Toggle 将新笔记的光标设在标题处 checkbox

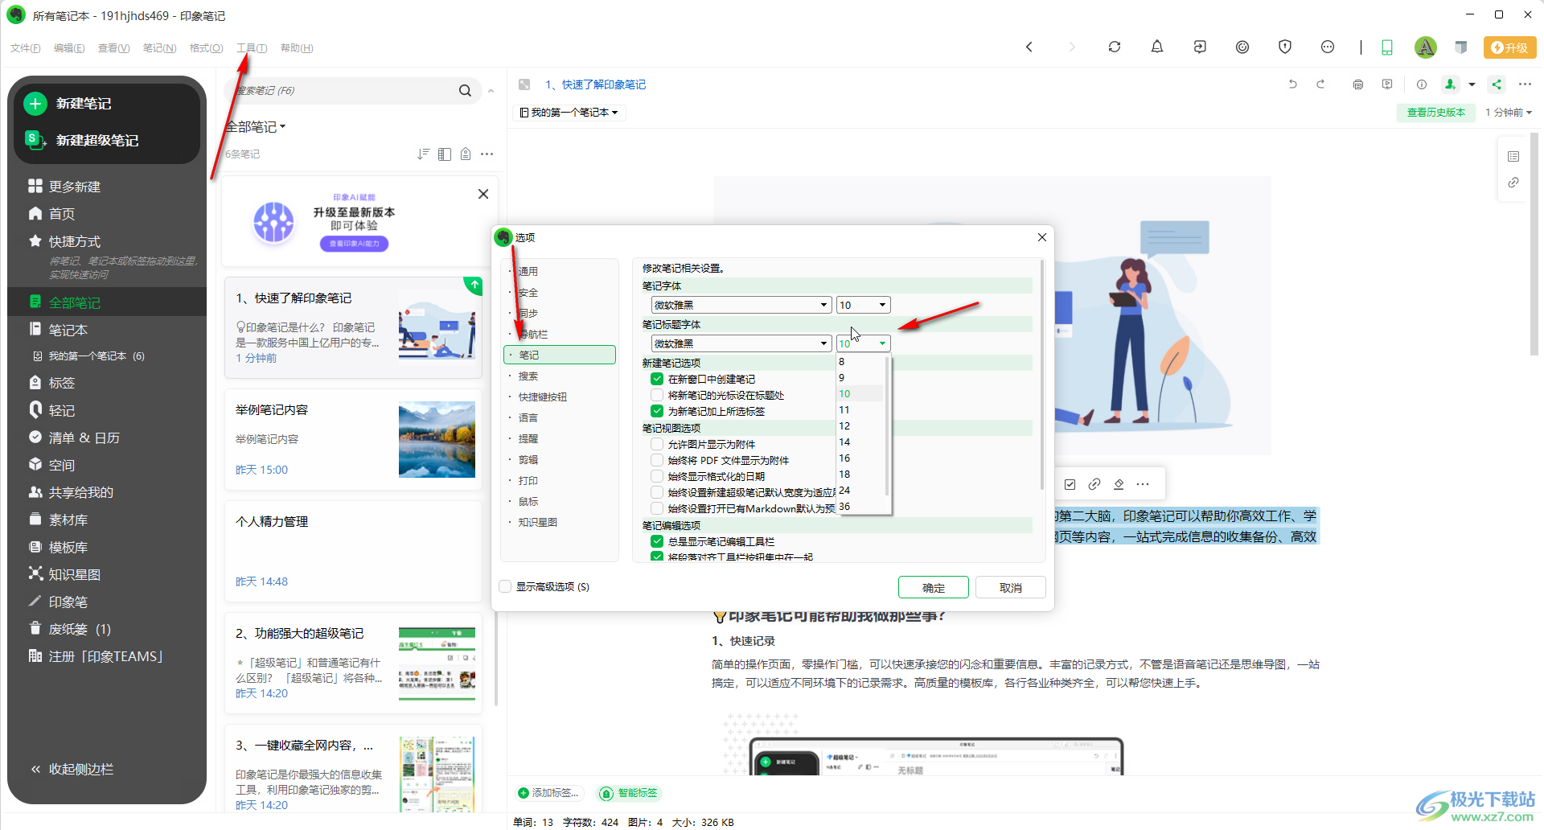click(657, 395)
